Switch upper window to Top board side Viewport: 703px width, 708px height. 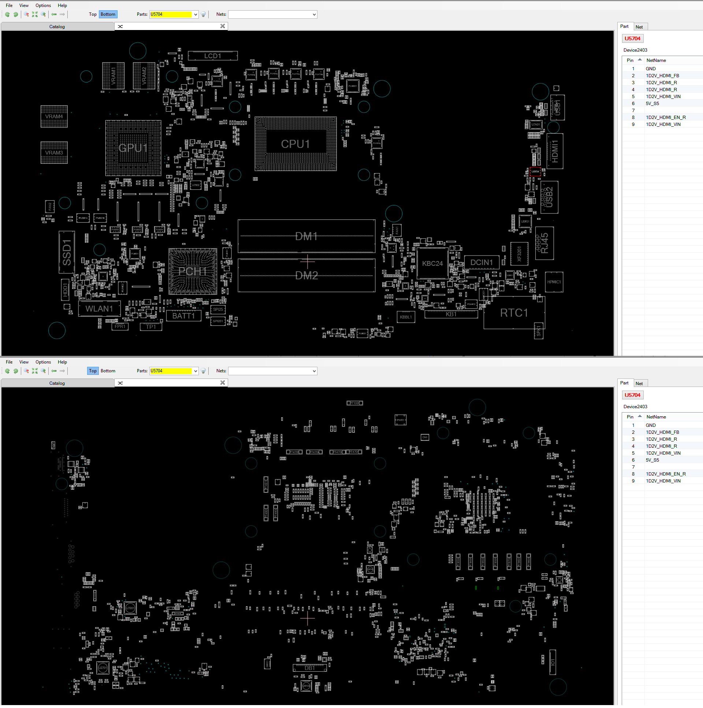[x=93, y=14]
